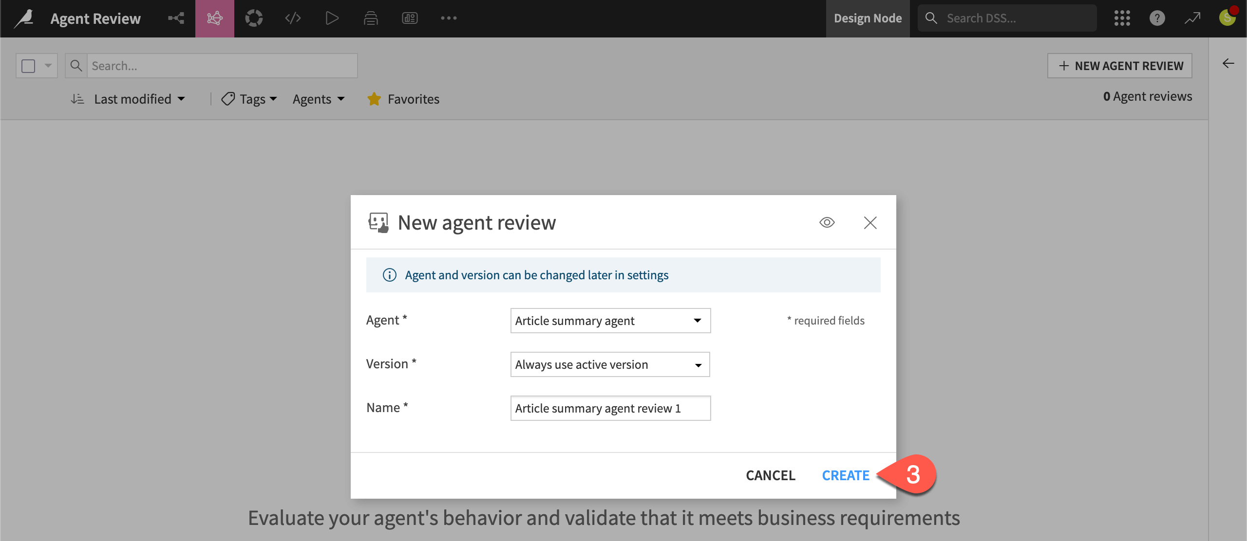The height and width of the screenshot is (541, 1247).
Task: Open the Version dropdown set to active version
Action: (610, 364)
